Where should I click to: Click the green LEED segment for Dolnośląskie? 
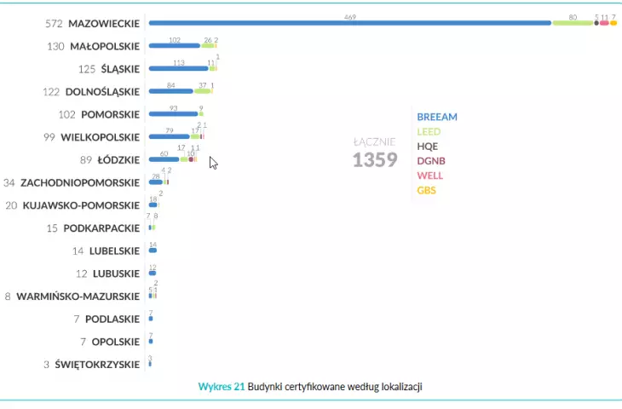(202, 91)
